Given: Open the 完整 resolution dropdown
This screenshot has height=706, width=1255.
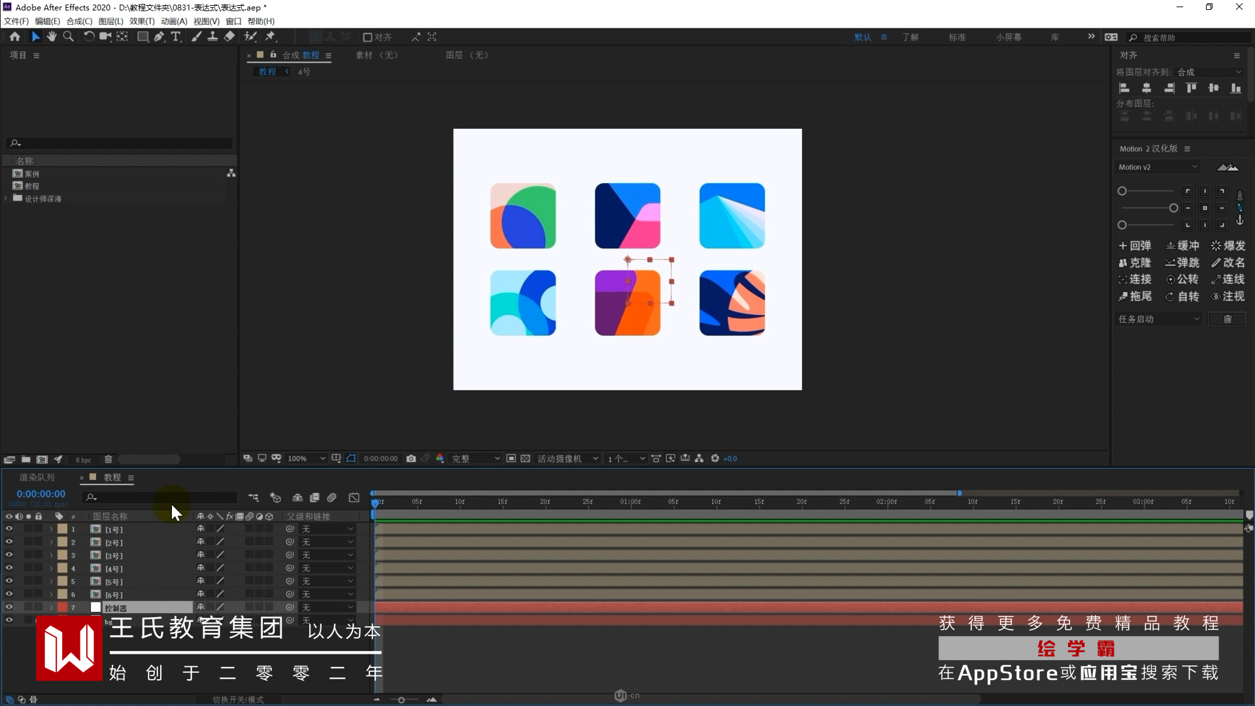Looking at the screenshot, I should [x=476, y=458].
